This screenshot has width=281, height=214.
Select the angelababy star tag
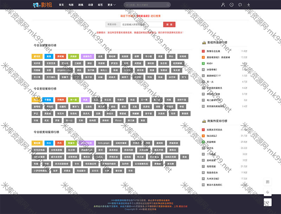[64, 70]
